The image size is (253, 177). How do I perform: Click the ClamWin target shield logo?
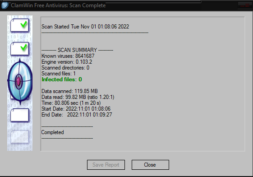point(20,81)
